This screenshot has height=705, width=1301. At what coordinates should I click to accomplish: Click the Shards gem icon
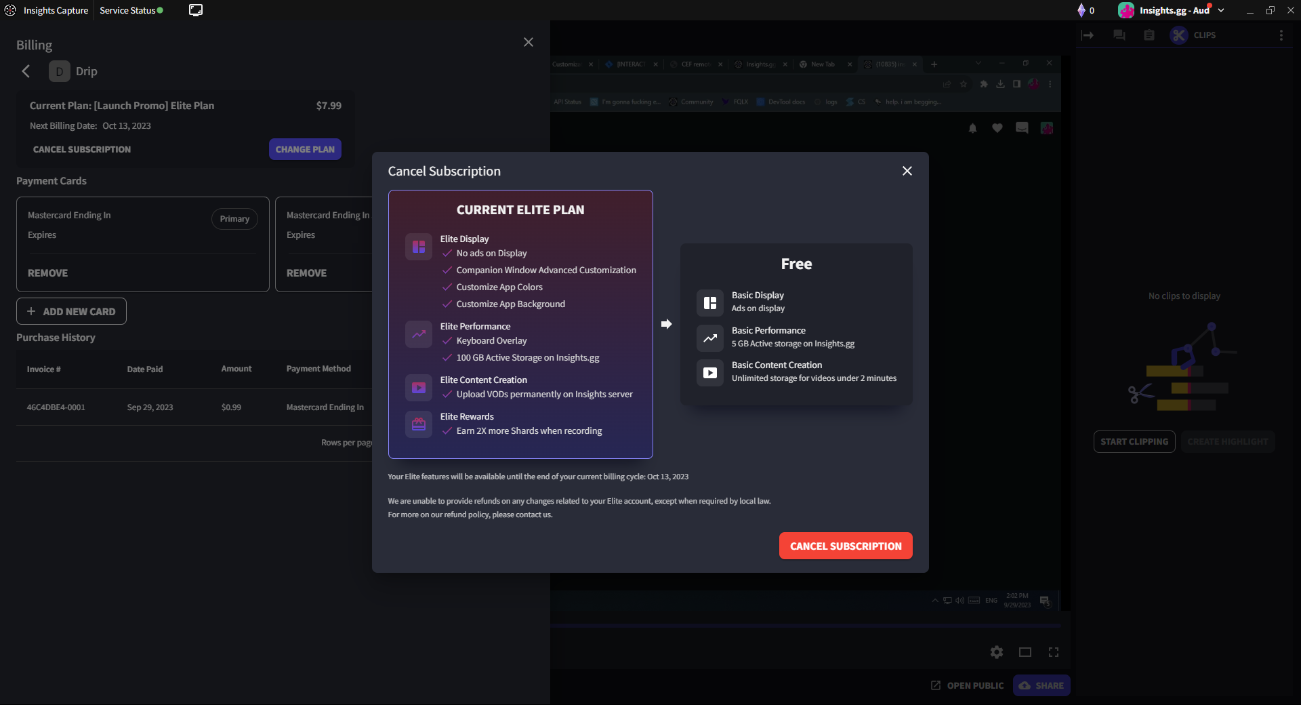click(1081, 10)
